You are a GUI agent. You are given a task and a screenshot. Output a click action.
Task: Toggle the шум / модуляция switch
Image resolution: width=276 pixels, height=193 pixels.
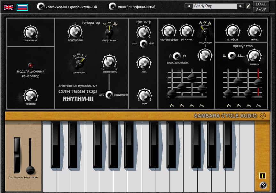coord(109,95)
